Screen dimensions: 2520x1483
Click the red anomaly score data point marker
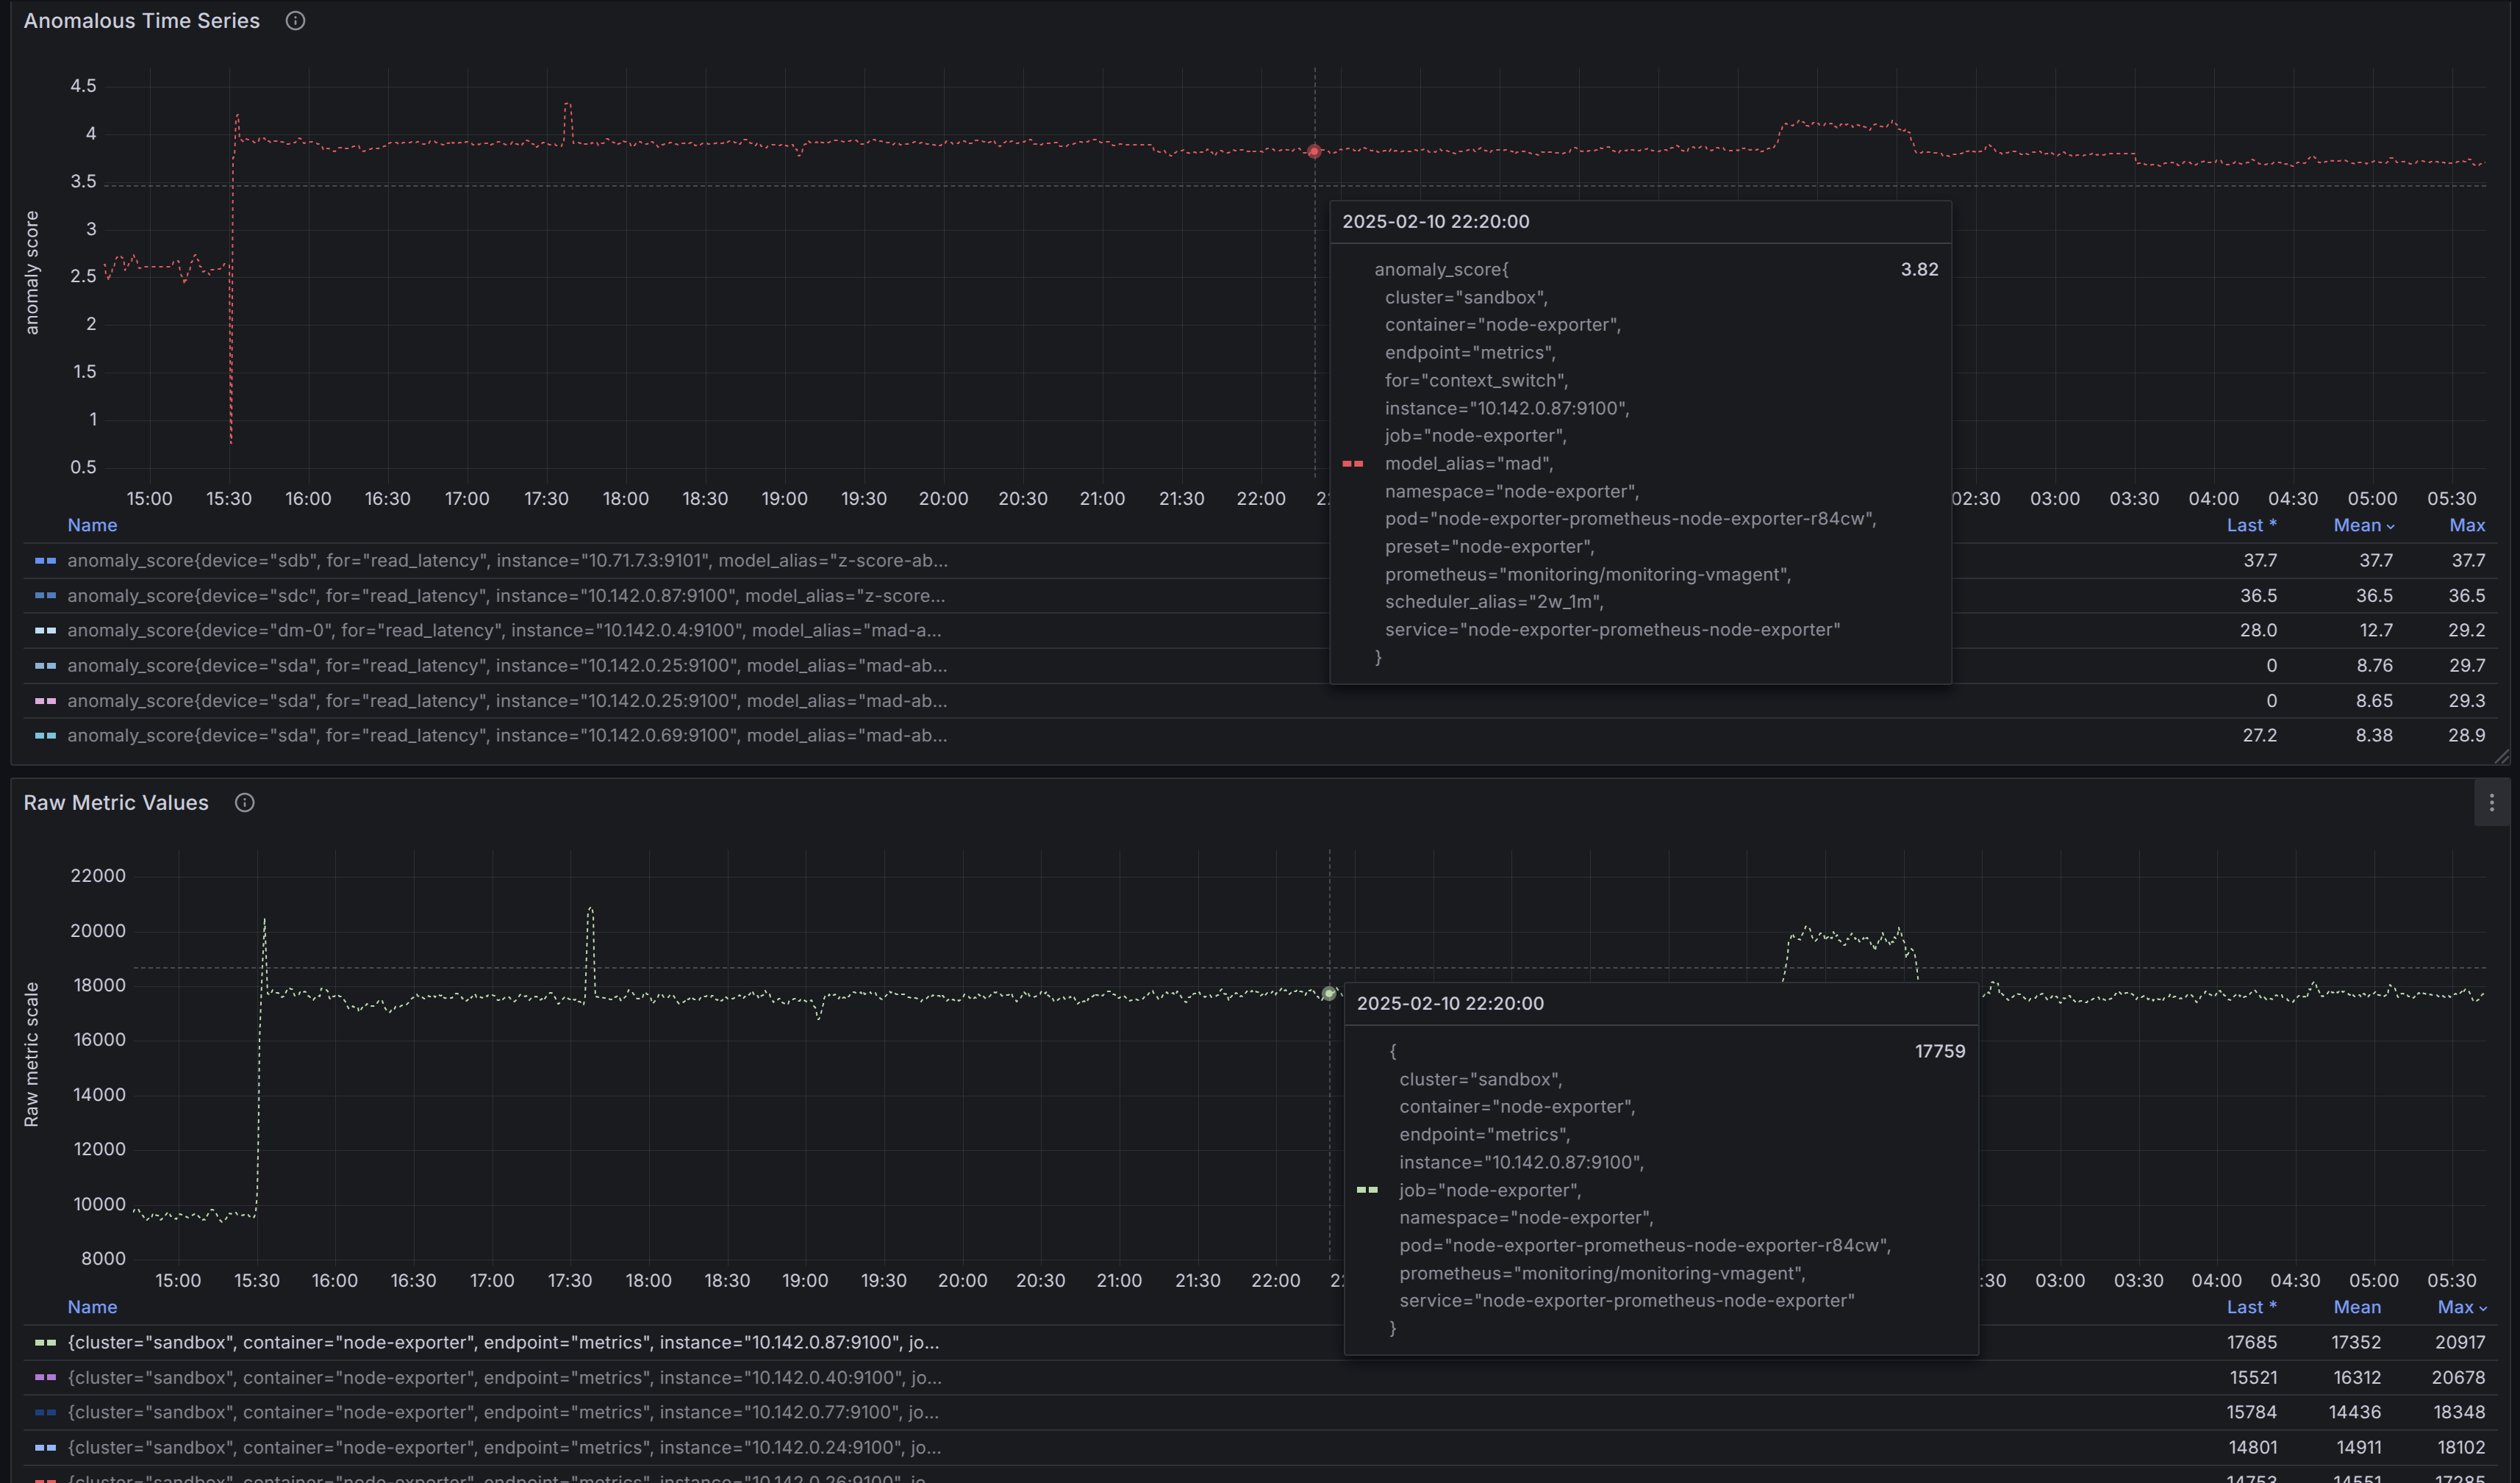pyautogui.click(x=1314, y=152)
